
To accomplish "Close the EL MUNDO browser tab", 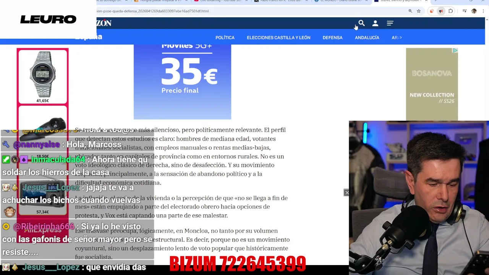I will point(366,1).
